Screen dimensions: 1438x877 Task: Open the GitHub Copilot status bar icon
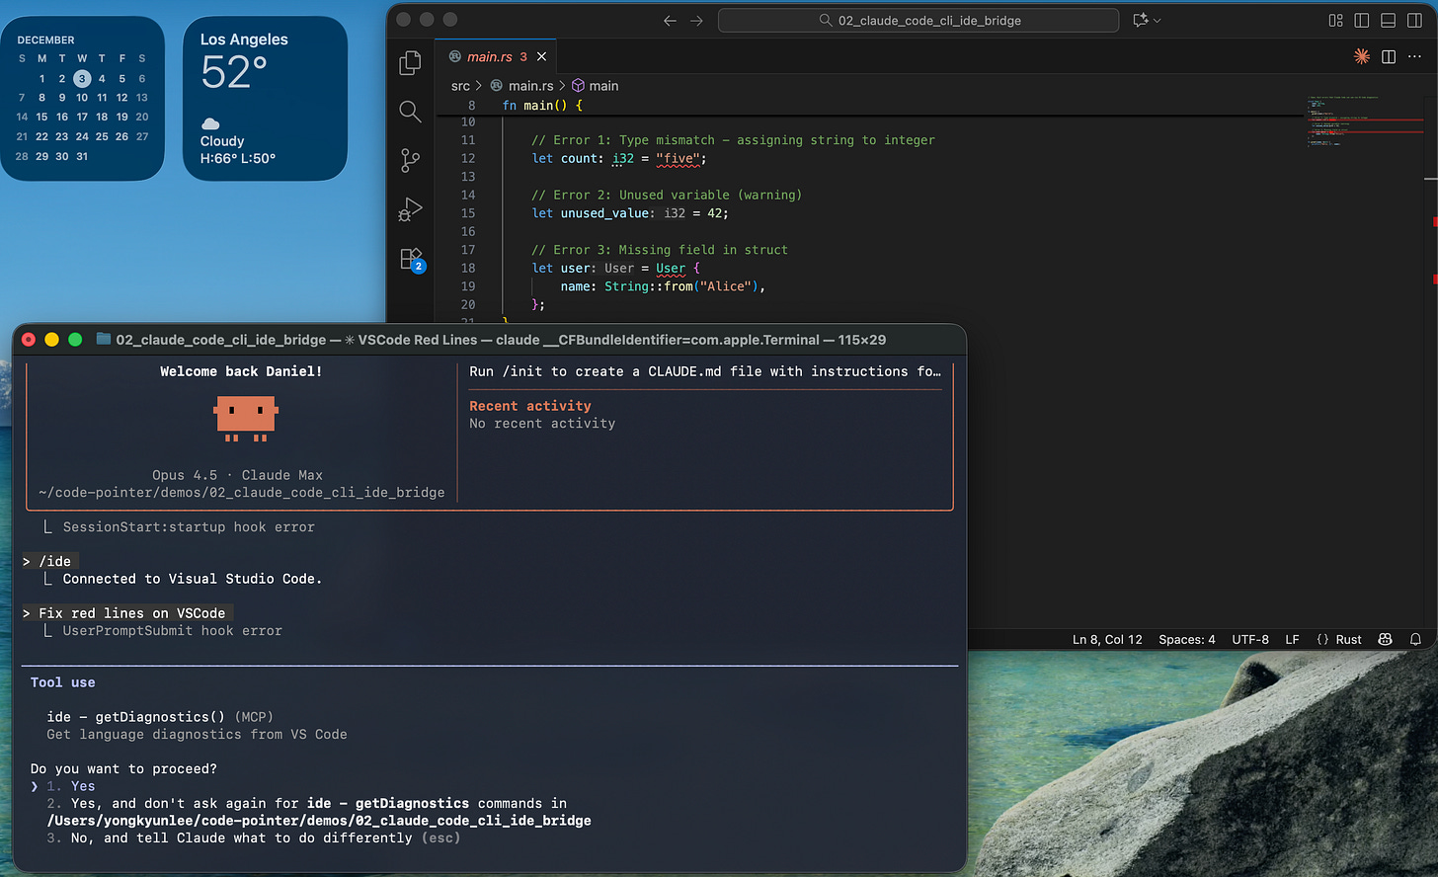tap(1385, 639)
